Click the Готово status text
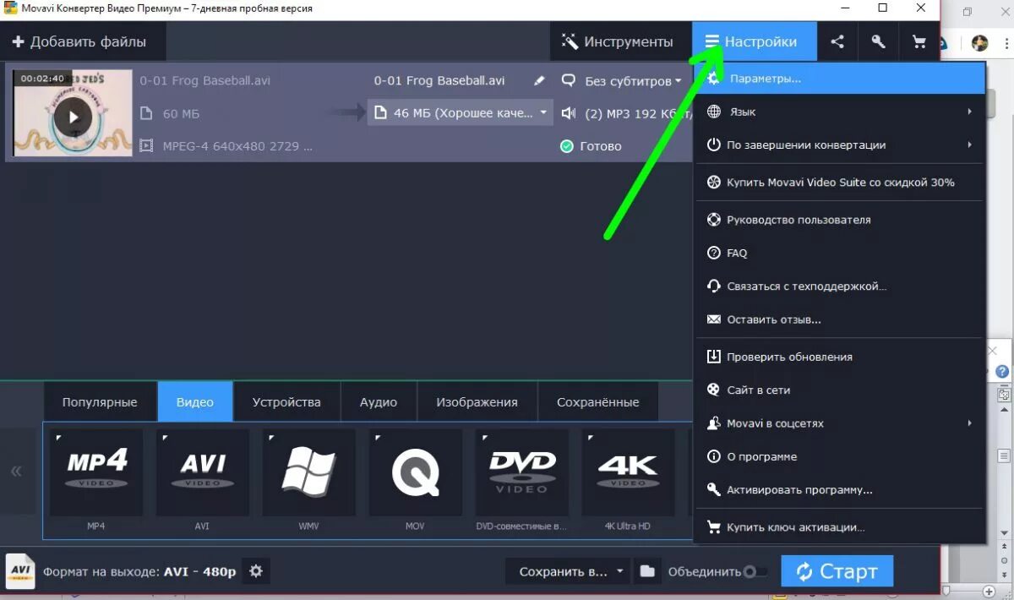Viewport: 1014px width, 600px height. coord(601,146)
